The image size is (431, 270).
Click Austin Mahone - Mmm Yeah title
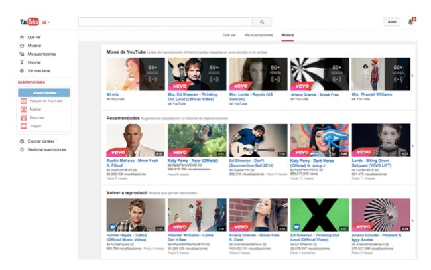tap(132, 163)
